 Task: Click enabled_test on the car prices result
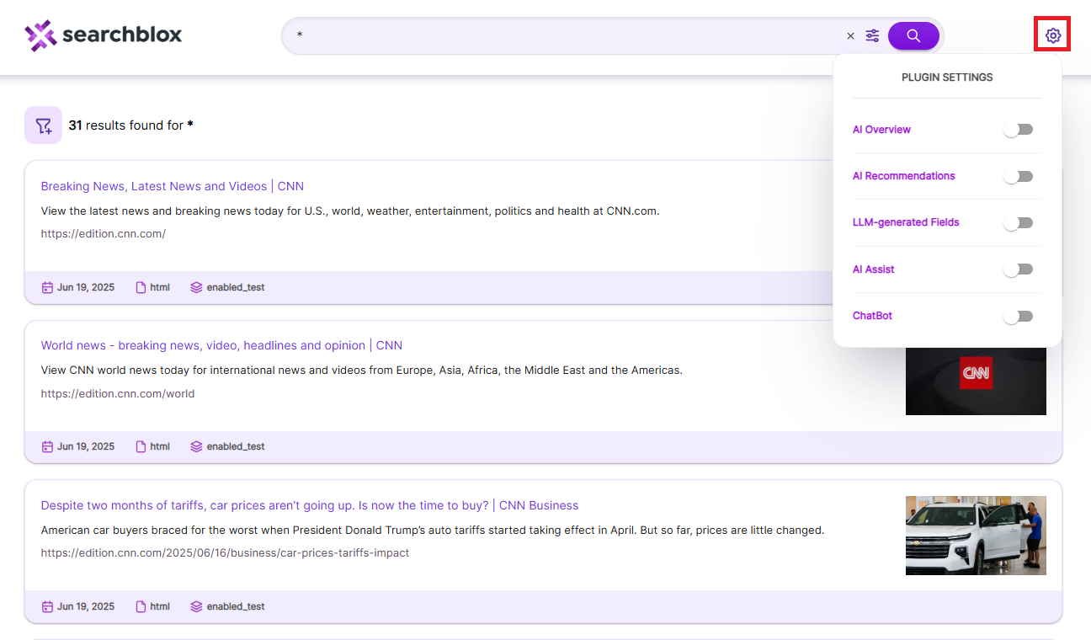236,606
